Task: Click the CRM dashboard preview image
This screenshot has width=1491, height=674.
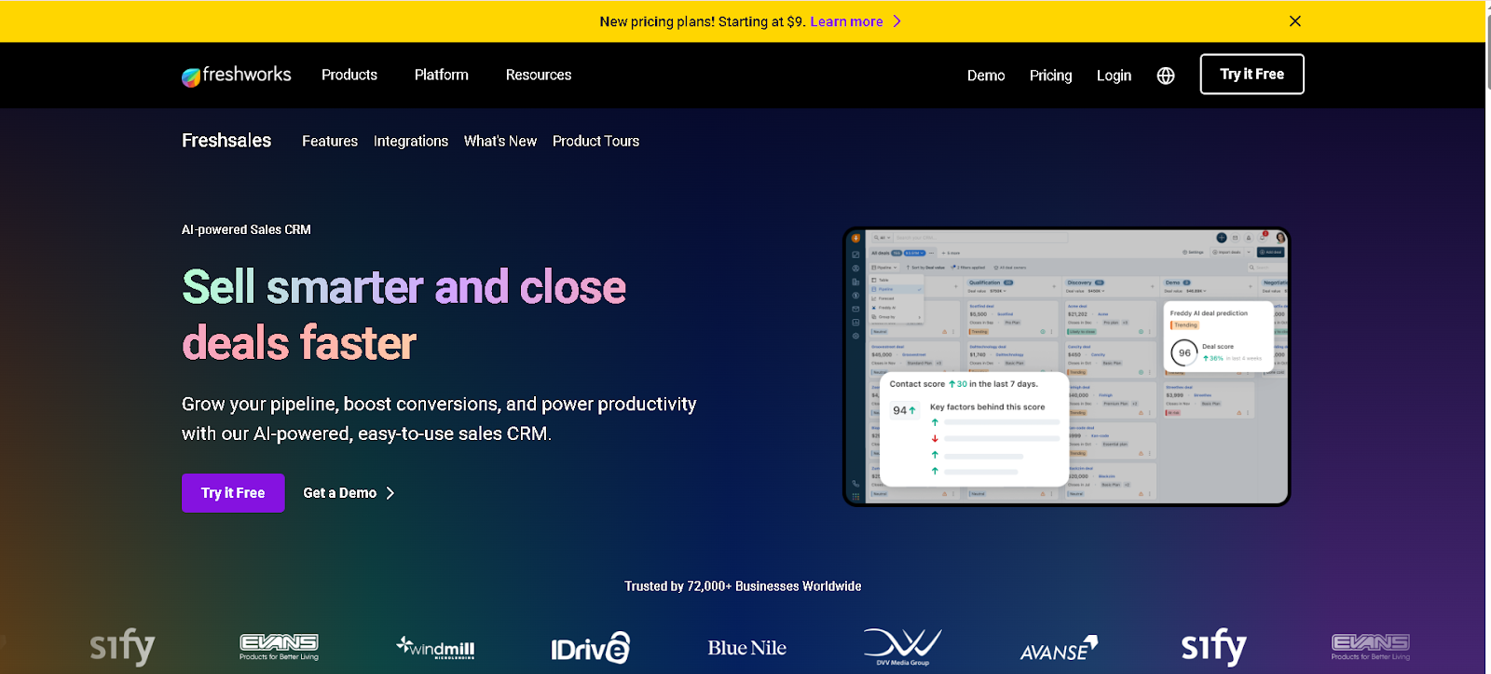Action: click(x=1067, y=367)
